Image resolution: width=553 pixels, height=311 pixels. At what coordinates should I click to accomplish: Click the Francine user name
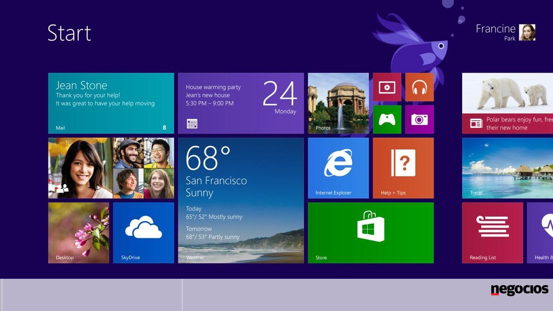point(495,29)
